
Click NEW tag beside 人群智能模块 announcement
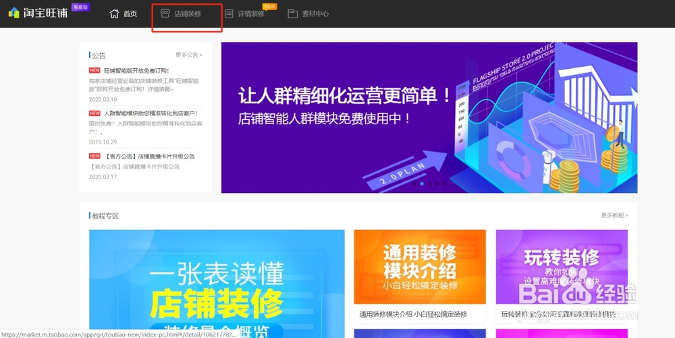(x=94, y=113)
